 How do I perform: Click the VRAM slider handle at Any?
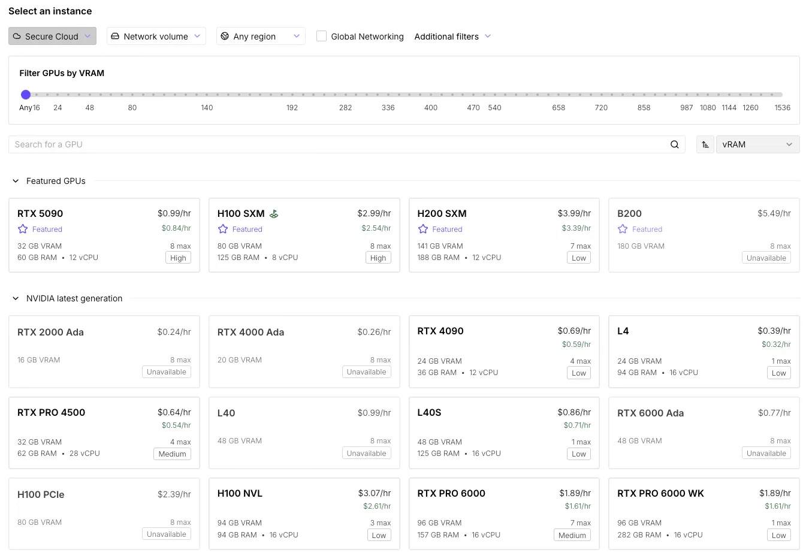point(26,95)
